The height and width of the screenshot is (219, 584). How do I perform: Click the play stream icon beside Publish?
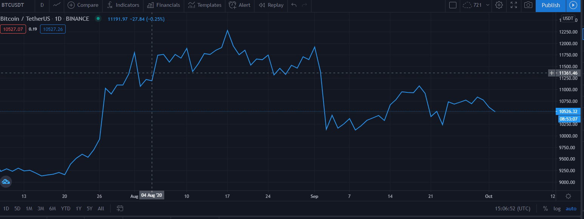coord(573,5)
